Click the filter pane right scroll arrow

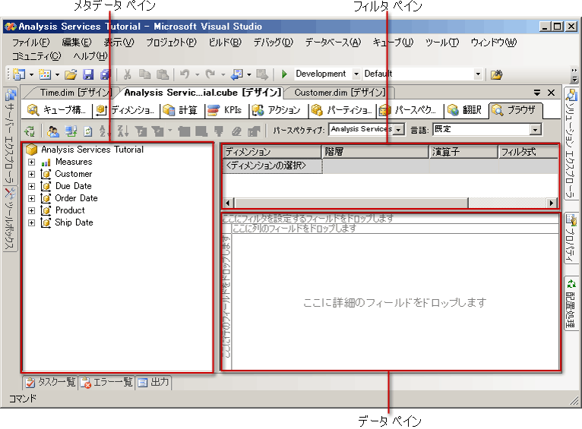552,203
